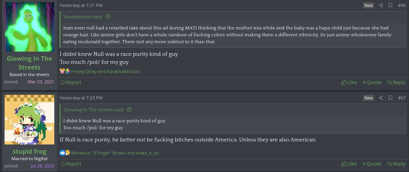Add post #67 to multi-quote

tap(372, 164)
